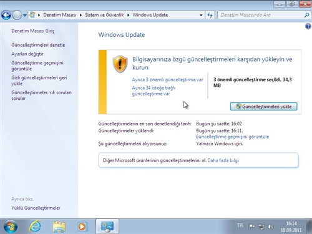Open Denetim Masası Giriş link

[x=33, y=31]
